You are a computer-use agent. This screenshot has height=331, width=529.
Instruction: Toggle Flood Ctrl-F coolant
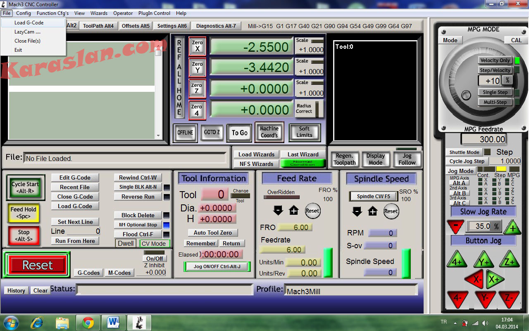[x=138, y=234]
